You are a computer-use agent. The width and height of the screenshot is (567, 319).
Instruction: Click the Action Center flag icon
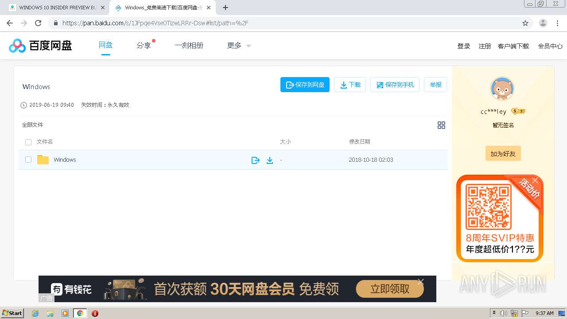pyautogui.click(x=525, y=313)
